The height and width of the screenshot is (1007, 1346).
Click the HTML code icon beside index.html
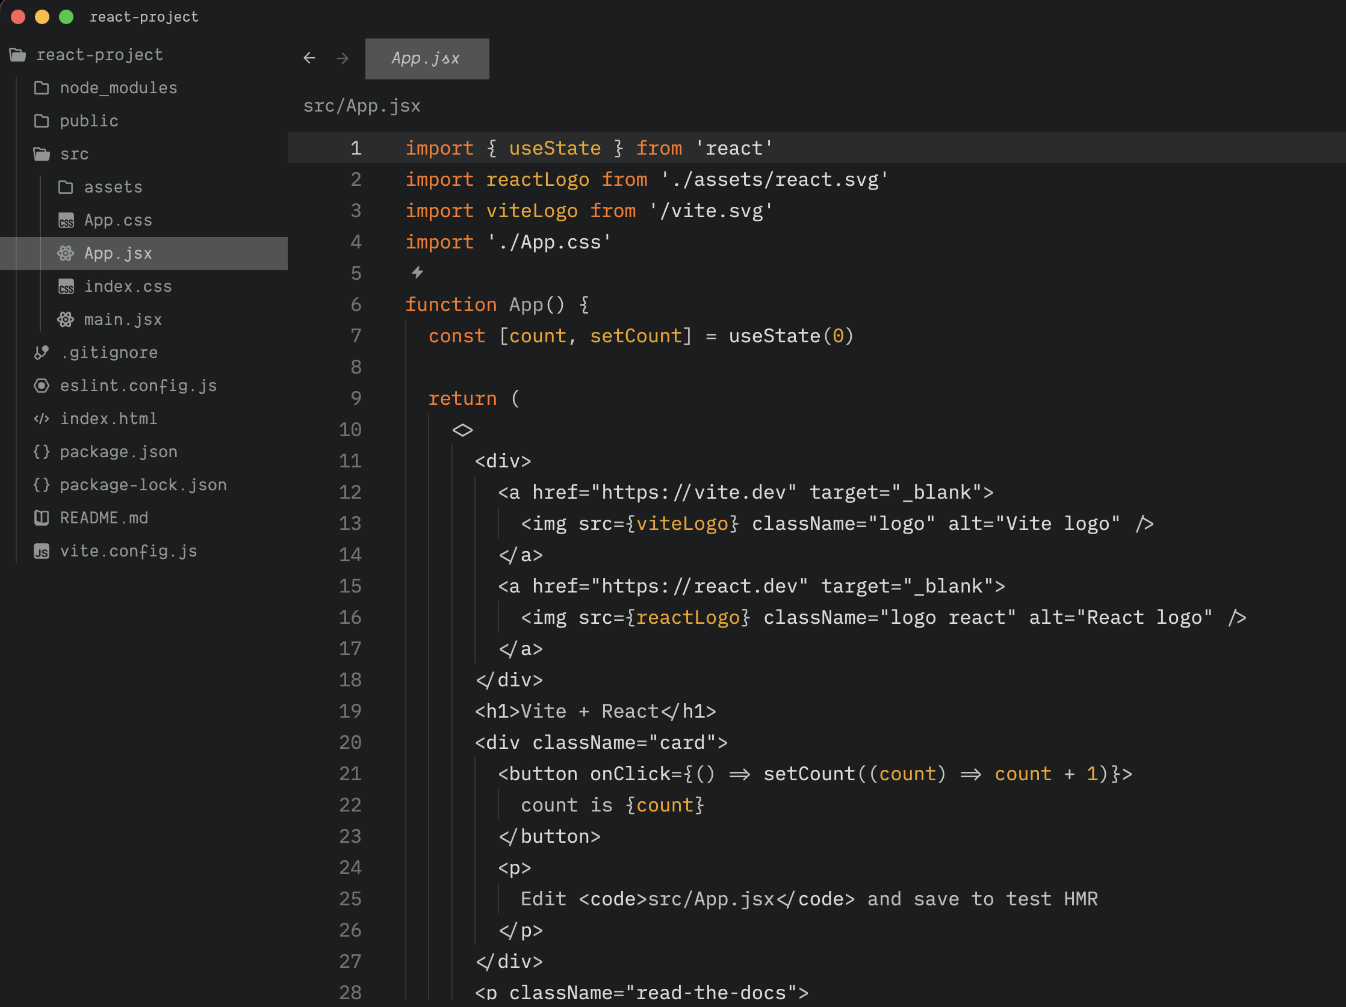(42, 418)
